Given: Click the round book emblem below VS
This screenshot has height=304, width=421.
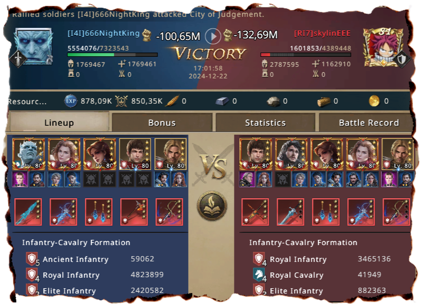Looking at the screenshot, I should [x=212, y=206].
